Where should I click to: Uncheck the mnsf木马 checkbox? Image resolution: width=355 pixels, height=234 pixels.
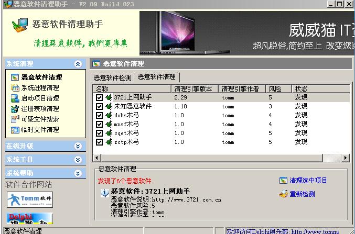tap(99, 124)
